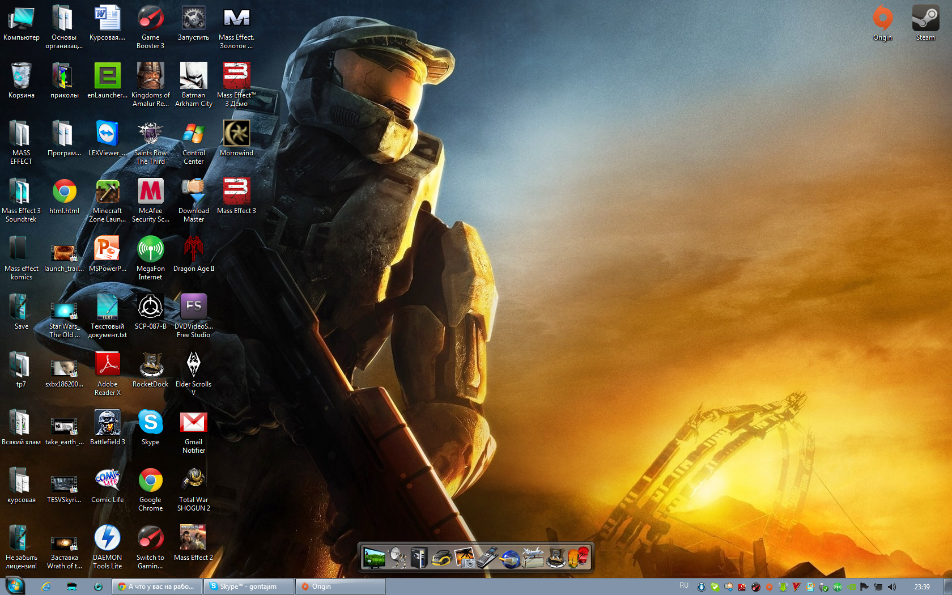Click the lava lamps dock icon
The height and width of the screenshot is (595, 952).
click(x=579, y=558)
